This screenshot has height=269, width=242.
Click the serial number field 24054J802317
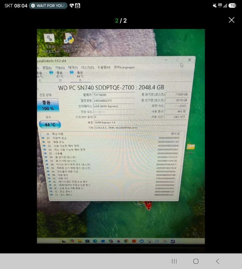coord(114,101)
